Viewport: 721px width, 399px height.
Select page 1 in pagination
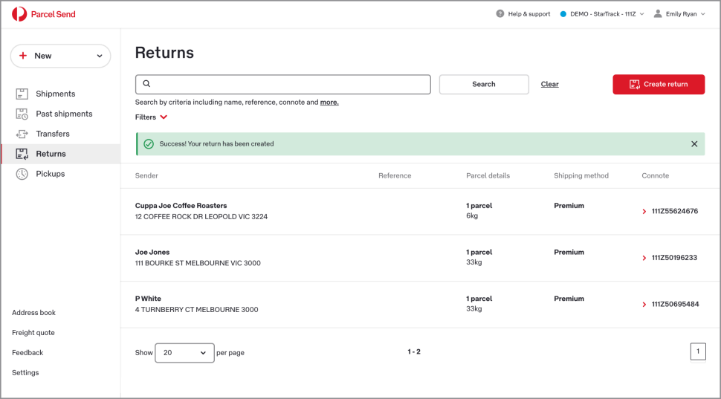698,351
